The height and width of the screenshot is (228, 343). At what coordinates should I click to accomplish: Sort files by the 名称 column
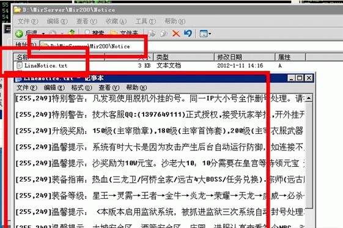59,57
